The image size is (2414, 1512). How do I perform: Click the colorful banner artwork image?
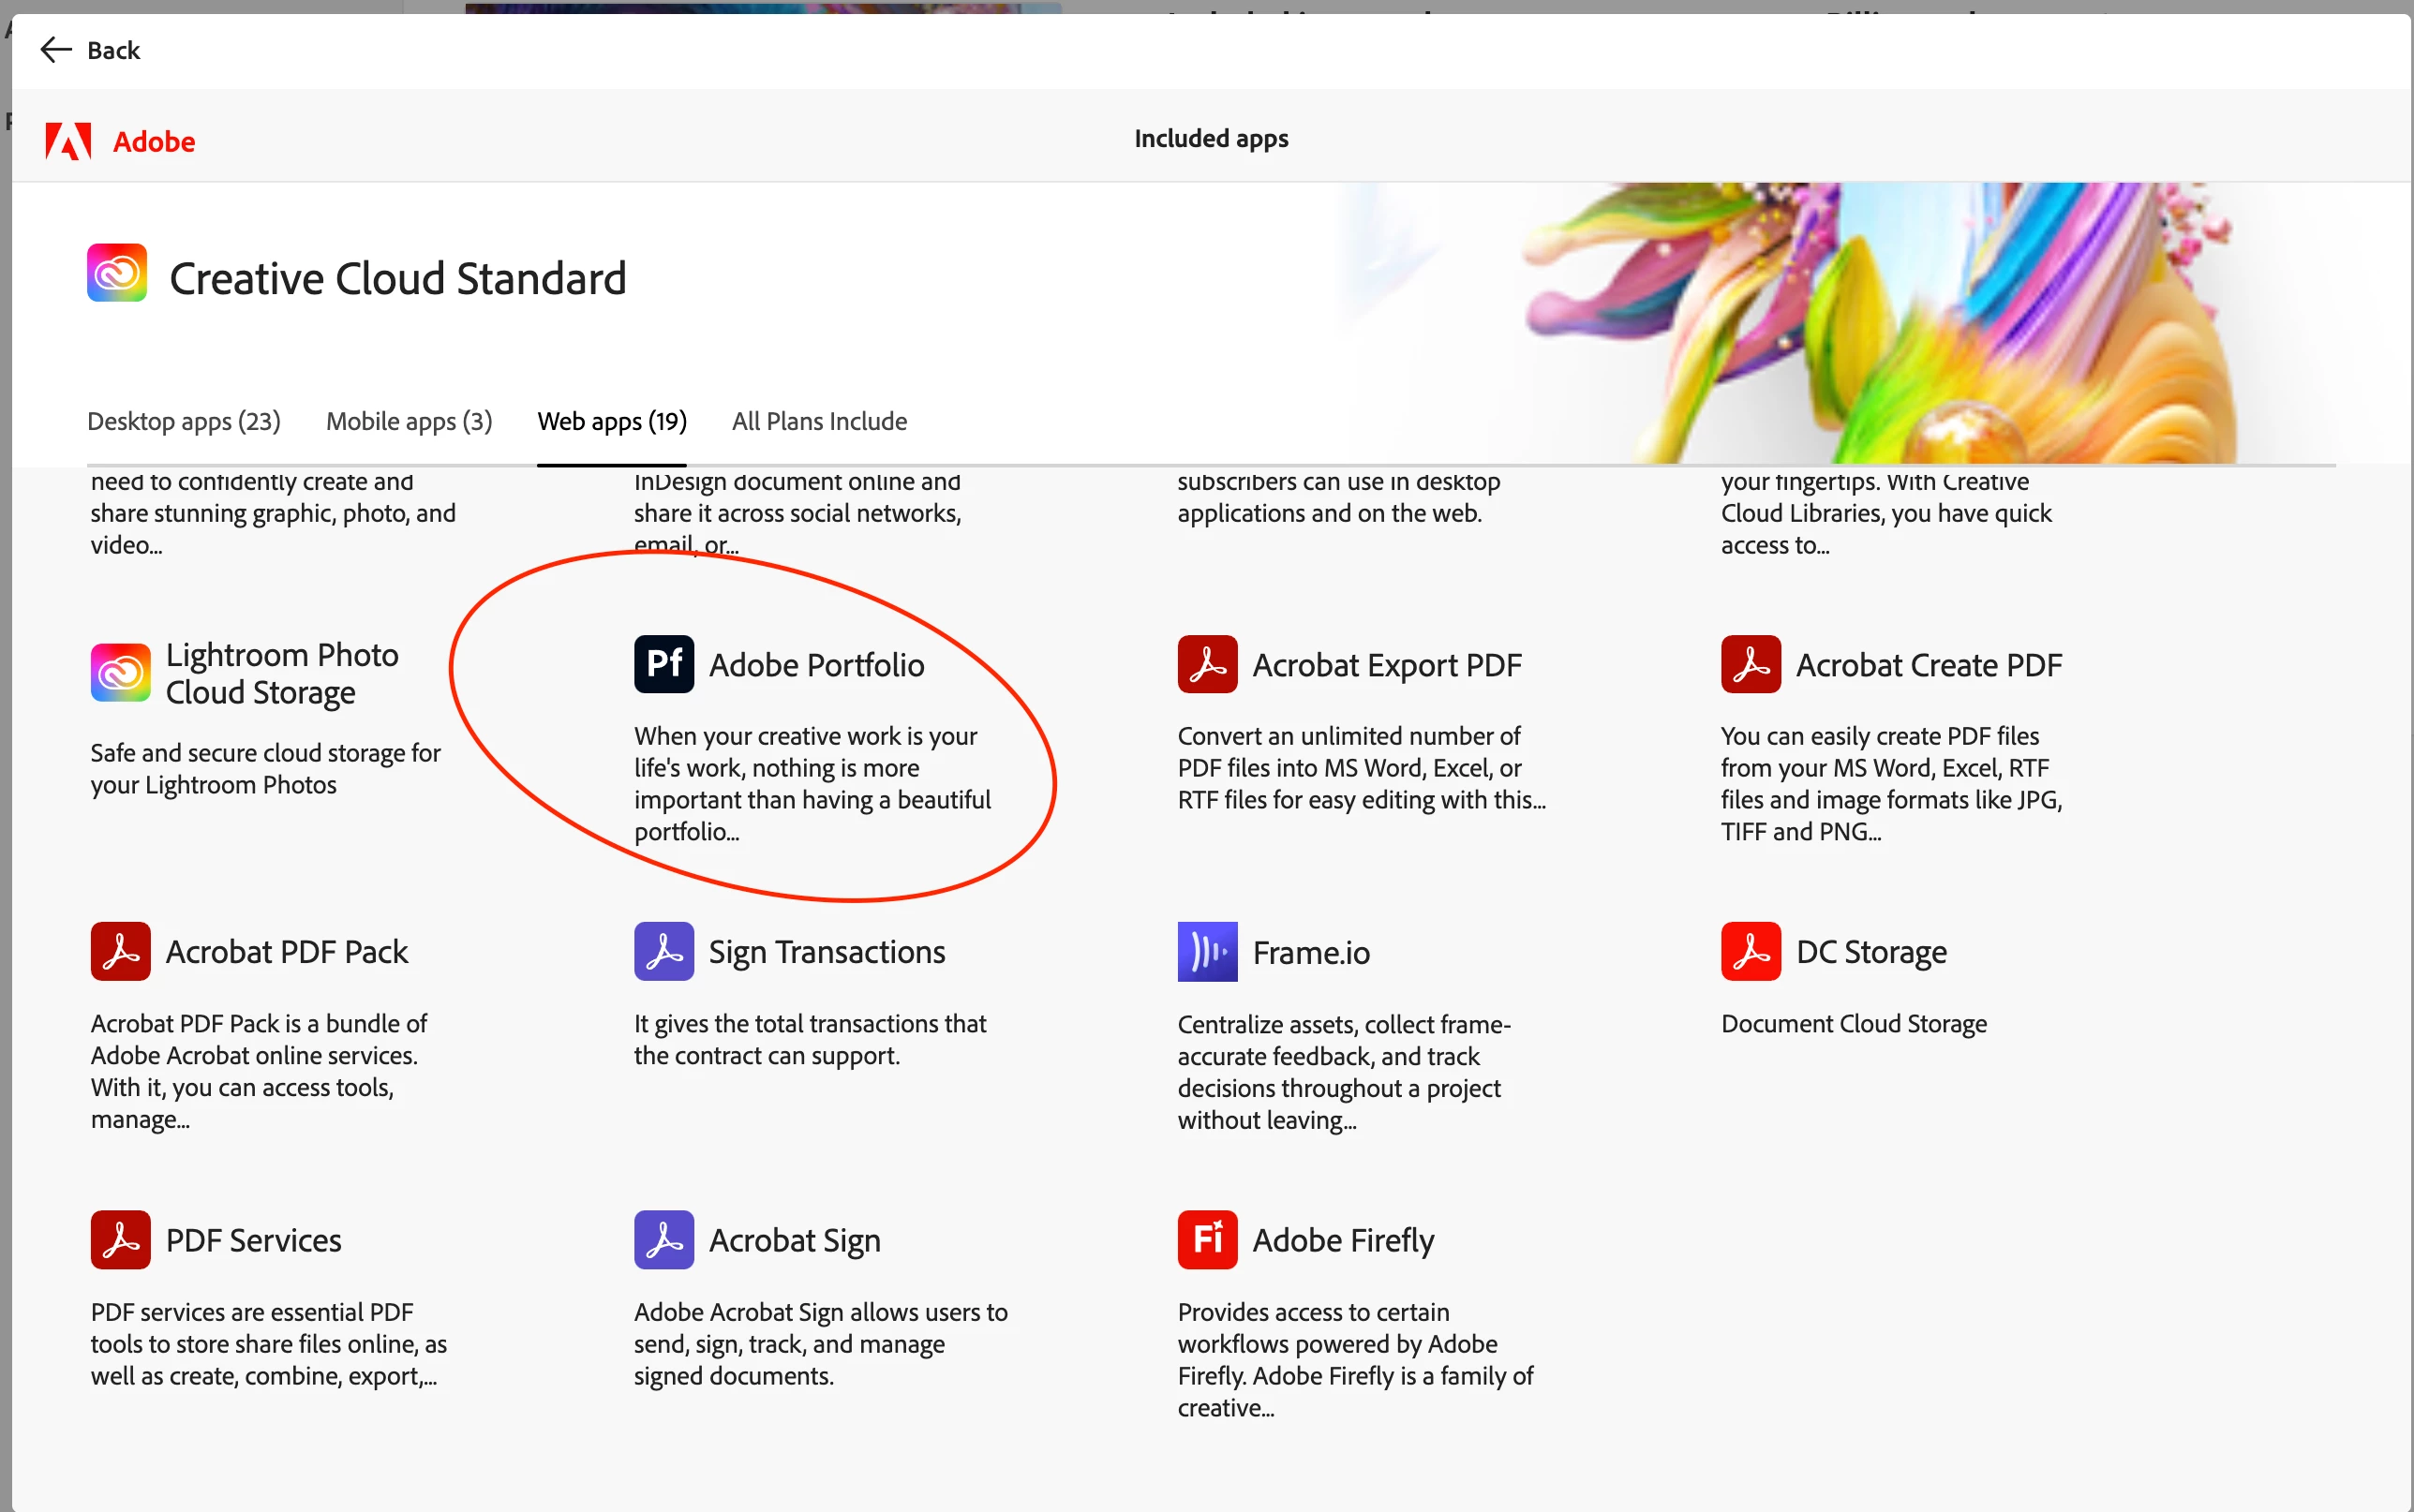(x=1880, y=320)
